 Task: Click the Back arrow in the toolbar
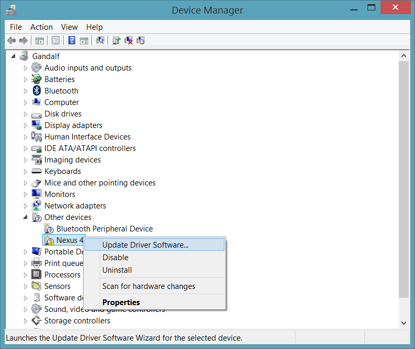click(x=11, y=41)
